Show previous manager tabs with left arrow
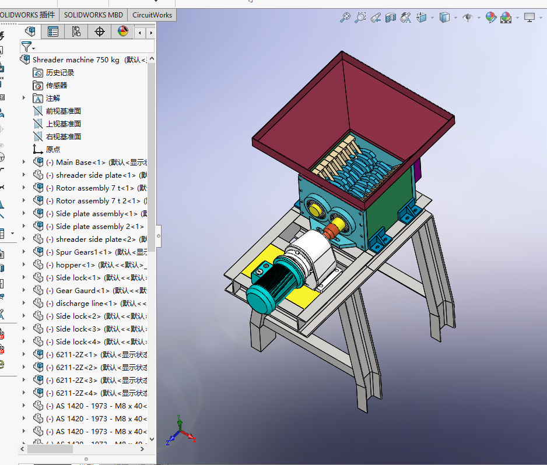Viewport: 547px width, 465px height. click(140, 33)
